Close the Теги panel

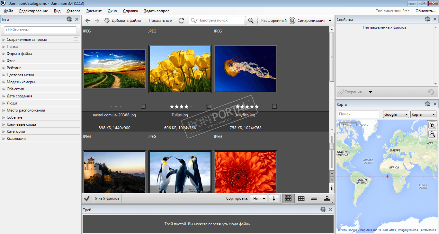[x=76, y=19]
